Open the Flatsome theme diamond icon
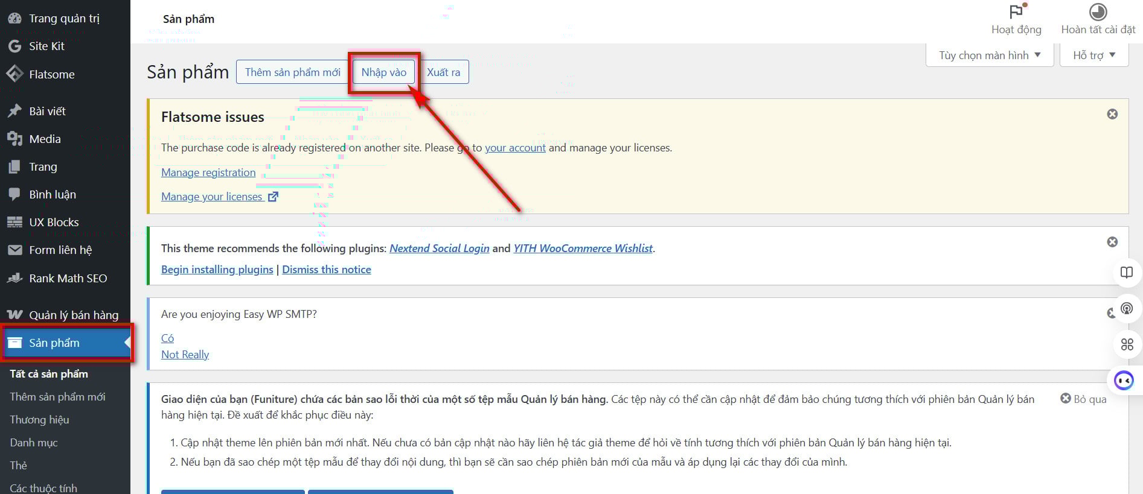The width and height of the screenshot is (1143, 494). [14, 74]
